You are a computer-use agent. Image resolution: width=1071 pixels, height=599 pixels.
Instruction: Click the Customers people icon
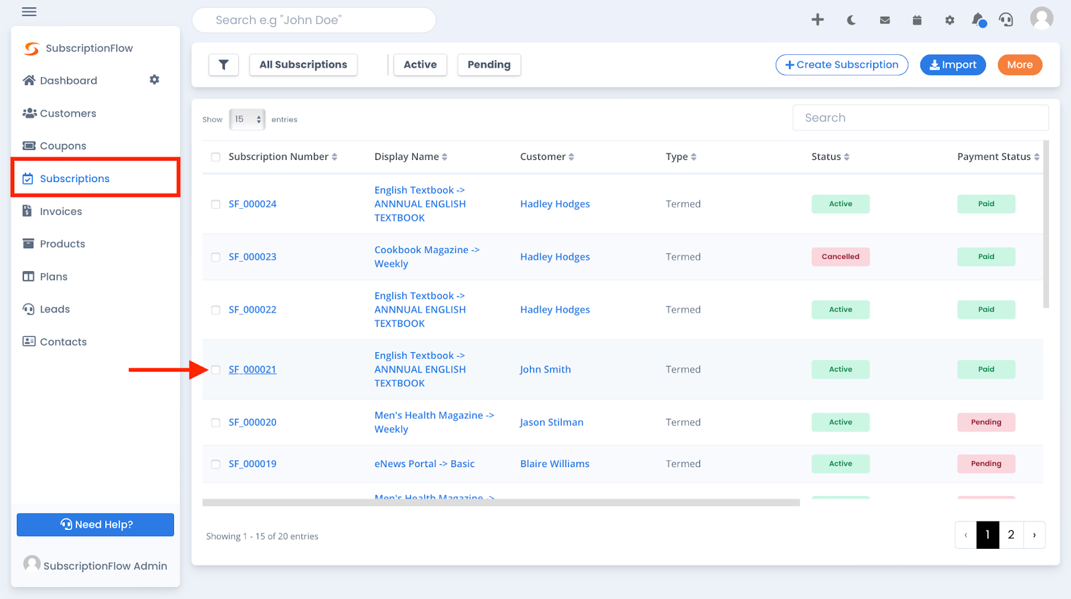pos(29,113)
